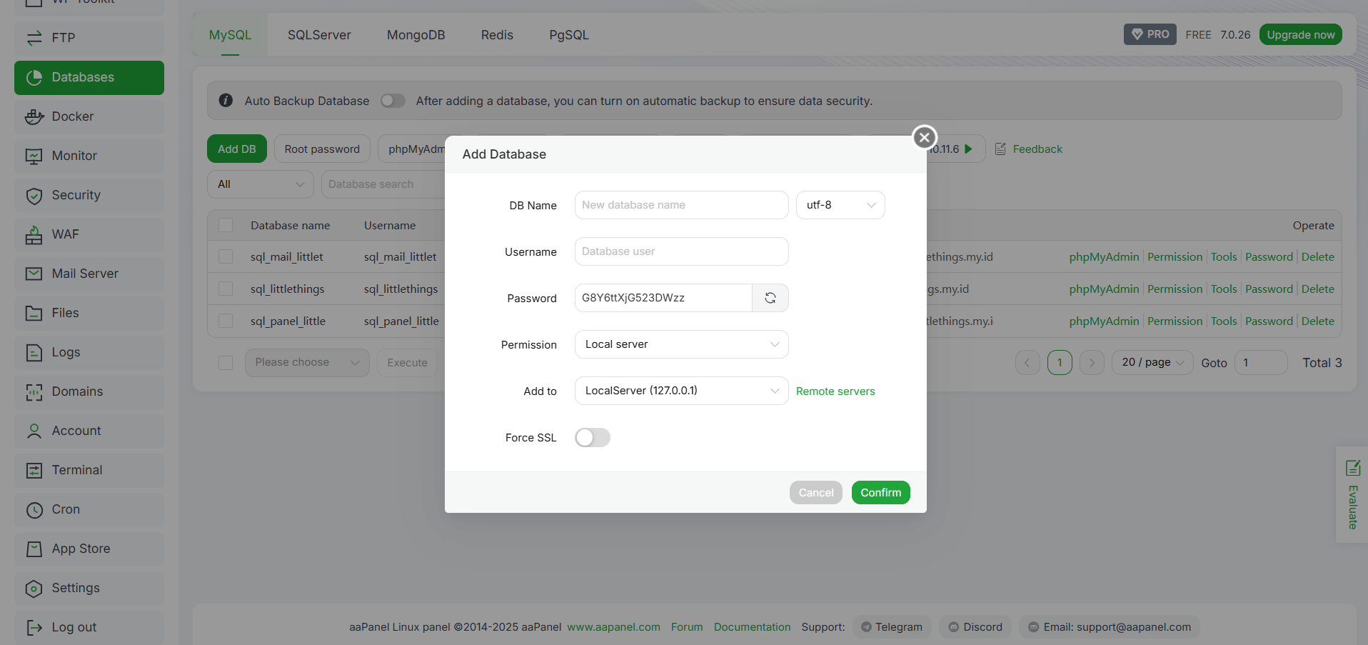
Task: Switch to Redis tab
Action: [497, 35]
